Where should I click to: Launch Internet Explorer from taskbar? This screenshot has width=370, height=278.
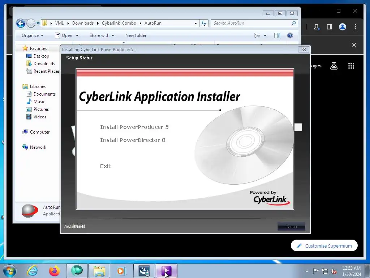[32, 271]
